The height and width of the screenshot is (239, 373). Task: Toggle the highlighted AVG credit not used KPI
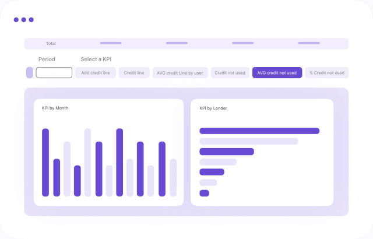click(277, 73)
